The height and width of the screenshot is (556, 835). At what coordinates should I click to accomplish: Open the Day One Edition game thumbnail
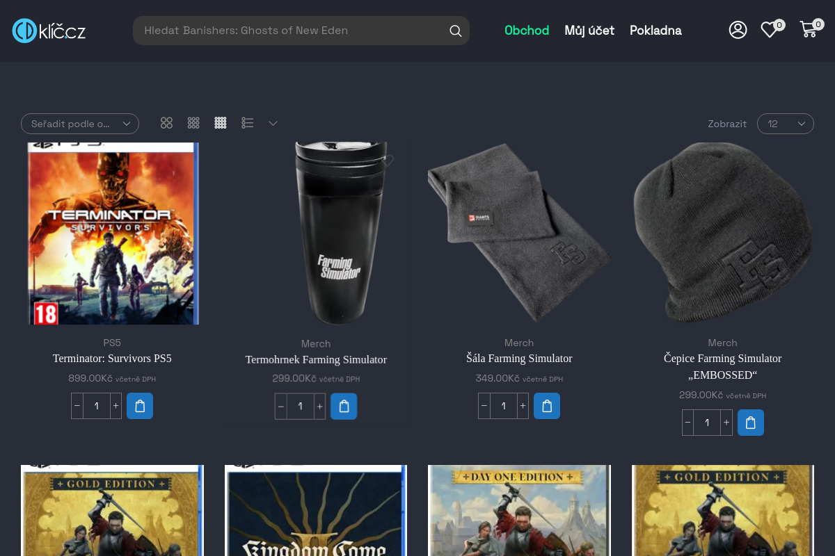pyautogui.click(x=519, y=510)
